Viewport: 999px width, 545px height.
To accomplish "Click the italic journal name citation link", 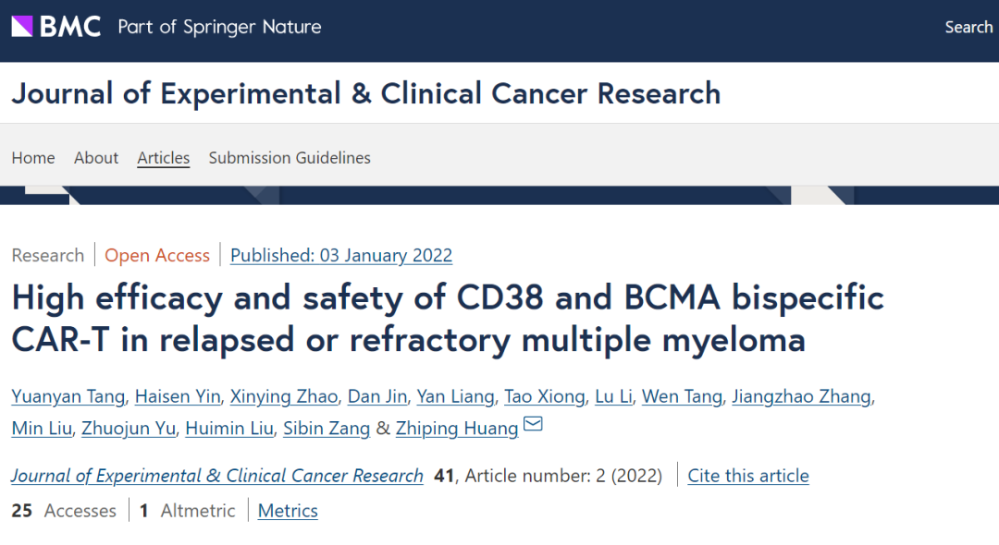I will [217, 476].
